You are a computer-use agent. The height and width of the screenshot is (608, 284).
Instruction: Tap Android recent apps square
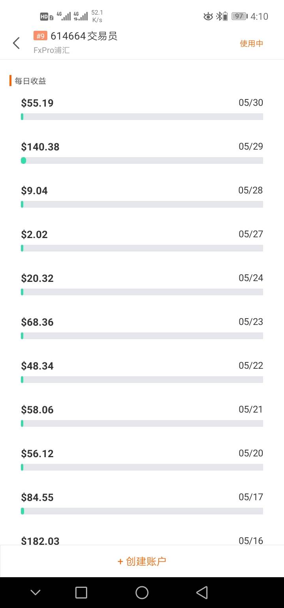click(x=81, y=592)
